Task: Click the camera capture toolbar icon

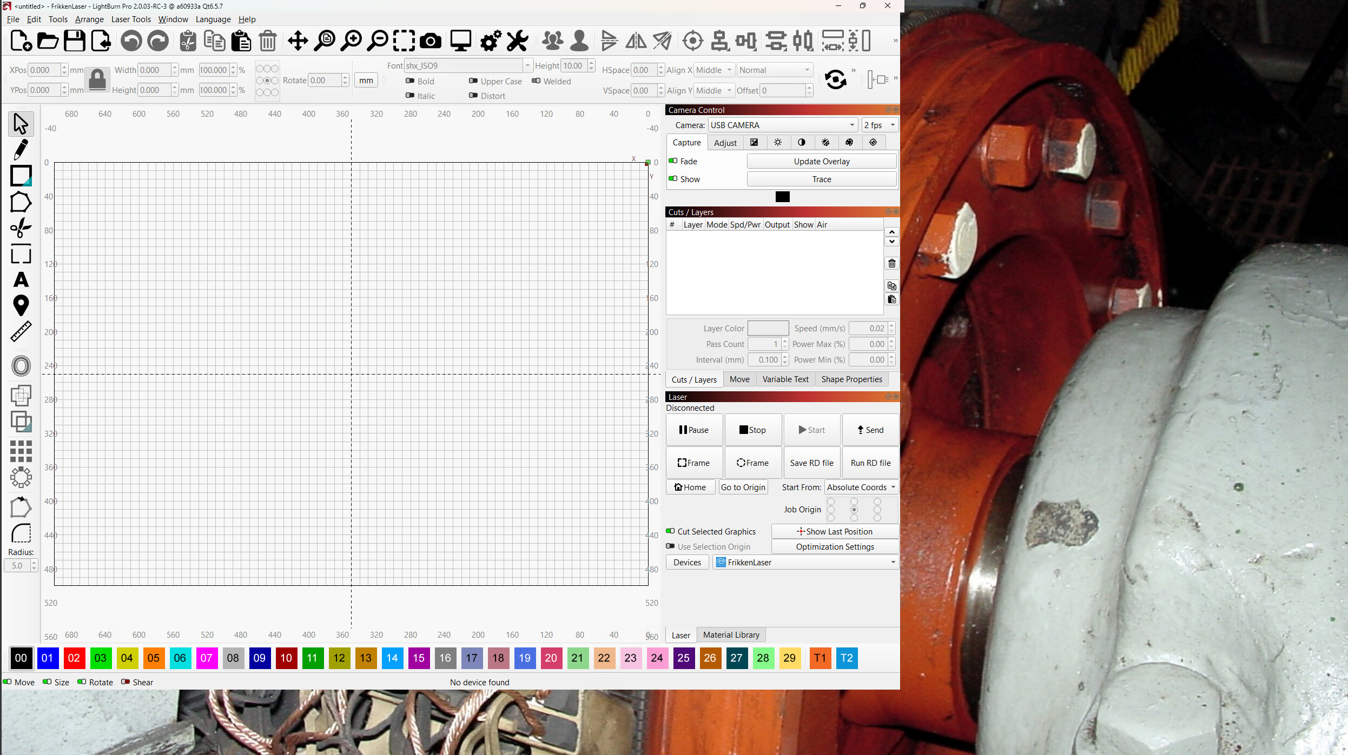Action: pos(430,41)
